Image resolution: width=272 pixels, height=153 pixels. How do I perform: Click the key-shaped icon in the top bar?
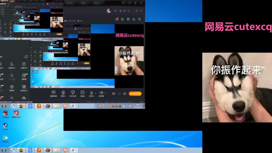[135, 3]
